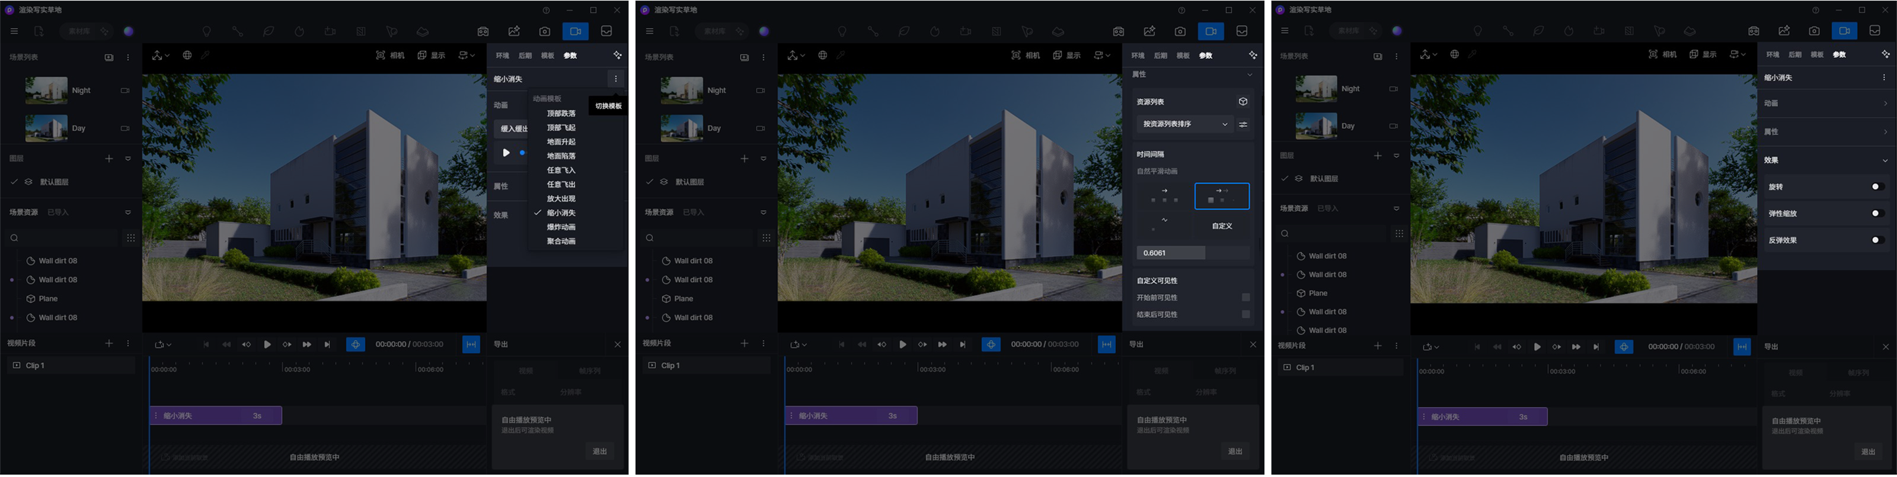Select the Day scene thumbnail in left window

coord(46,128)
